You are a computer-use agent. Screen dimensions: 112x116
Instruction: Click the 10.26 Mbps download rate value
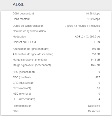93,14
